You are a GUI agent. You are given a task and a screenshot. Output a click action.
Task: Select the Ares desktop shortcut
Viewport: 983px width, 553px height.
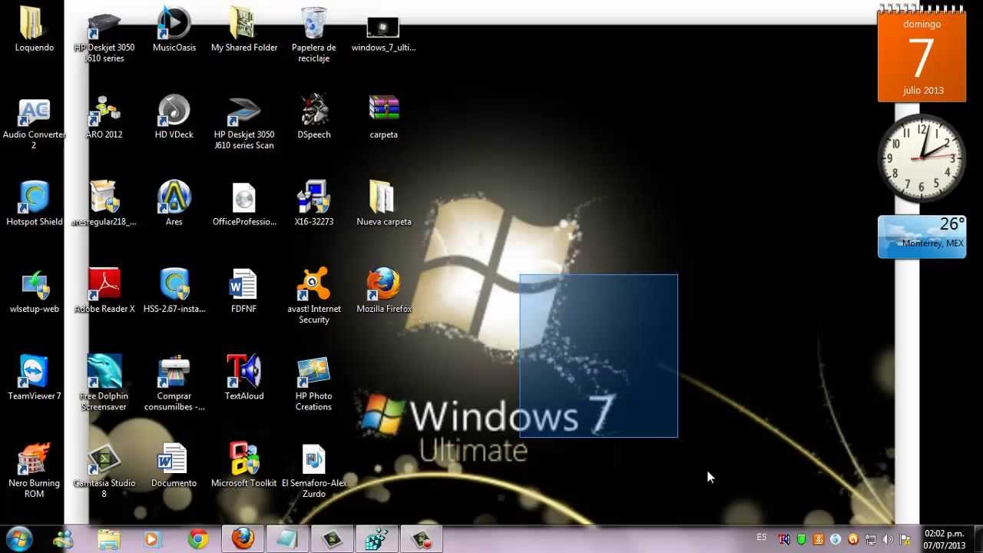(x=174, y=204)
